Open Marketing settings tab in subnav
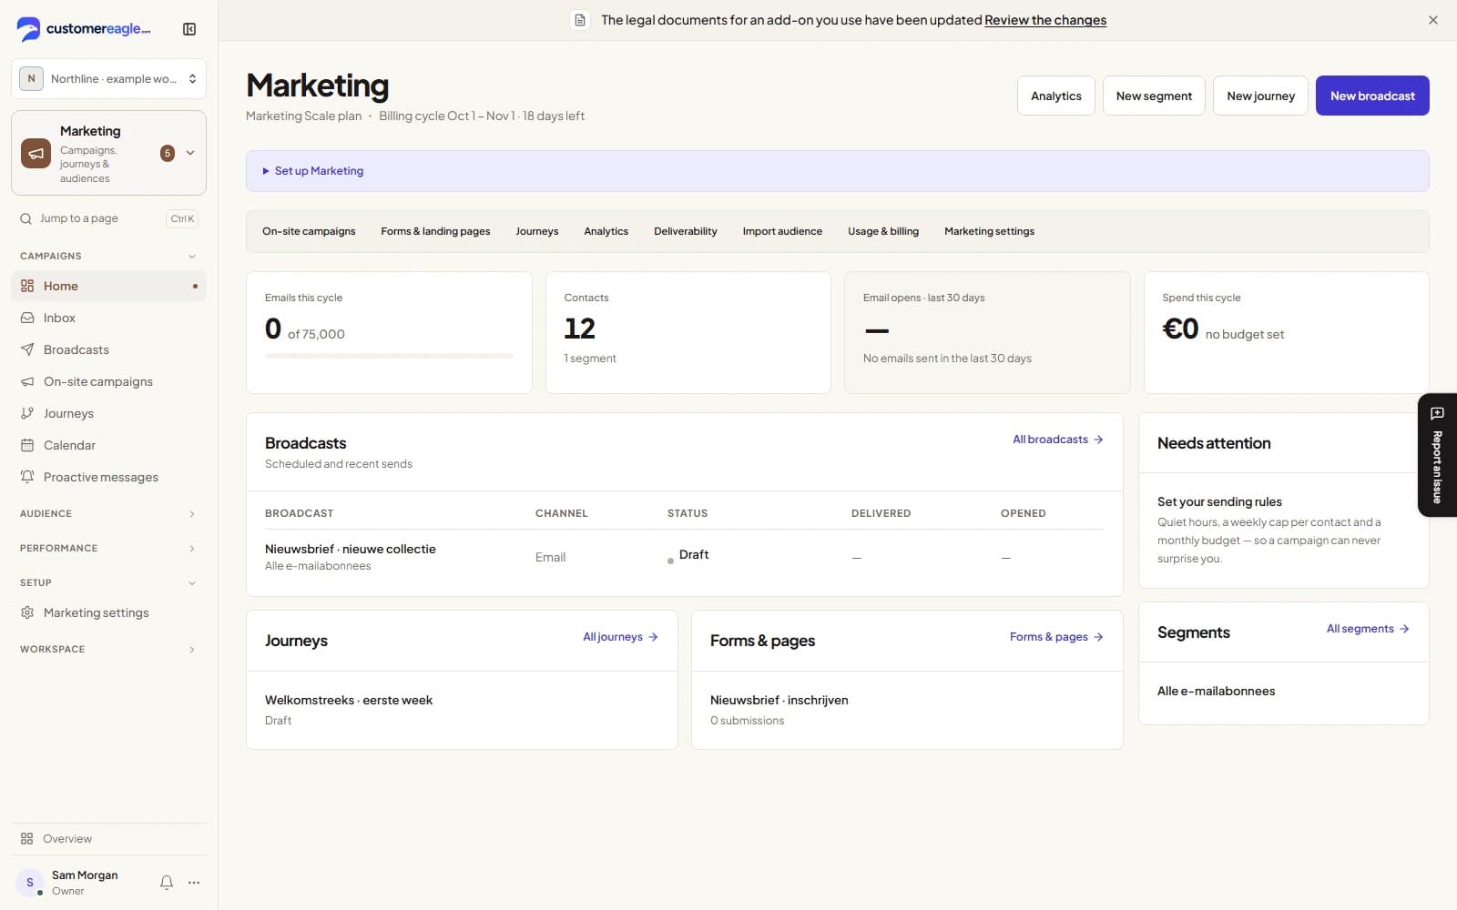This screenshot has height=910, width=1457. 989,232
